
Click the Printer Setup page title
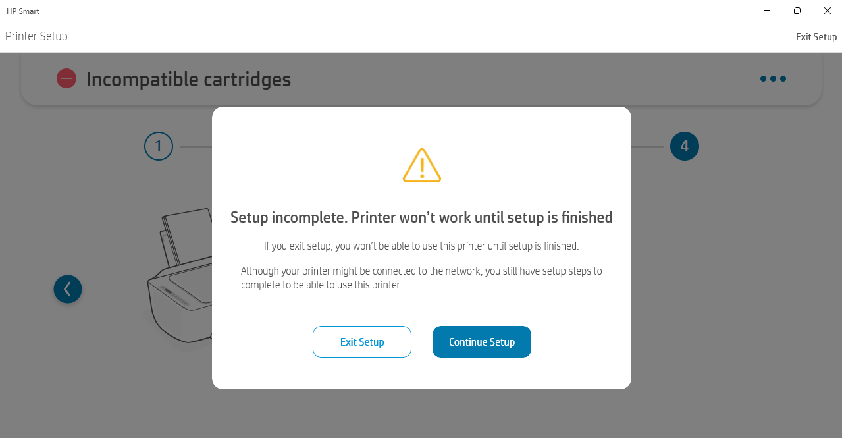coord(36,36)
